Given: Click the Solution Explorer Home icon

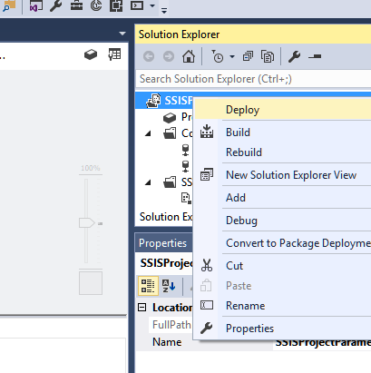Looking at the screenshot, I should click(x=189, y=56).
